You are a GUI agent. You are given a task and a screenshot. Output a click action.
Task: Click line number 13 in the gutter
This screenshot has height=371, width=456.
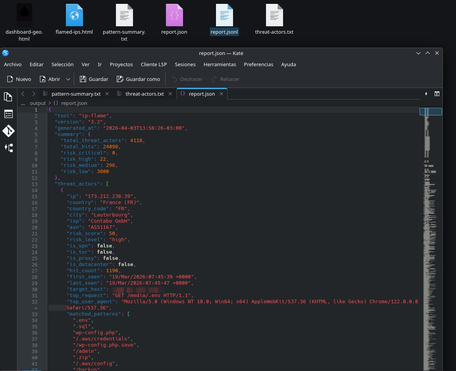[x=35, y=184]
